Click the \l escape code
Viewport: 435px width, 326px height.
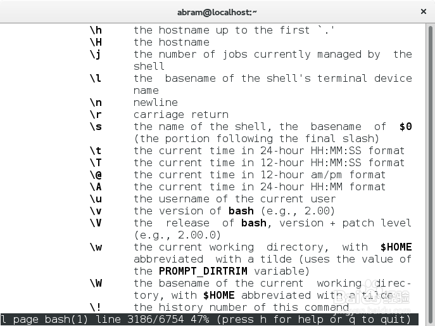(x=95, y=78)
